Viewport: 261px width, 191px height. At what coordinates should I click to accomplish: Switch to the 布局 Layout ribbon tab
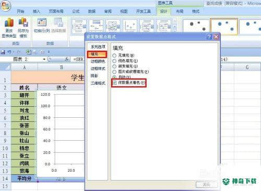[180, 12]
